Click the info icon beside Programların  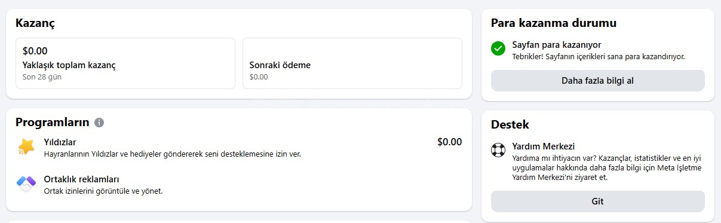(x=99, y=123)
